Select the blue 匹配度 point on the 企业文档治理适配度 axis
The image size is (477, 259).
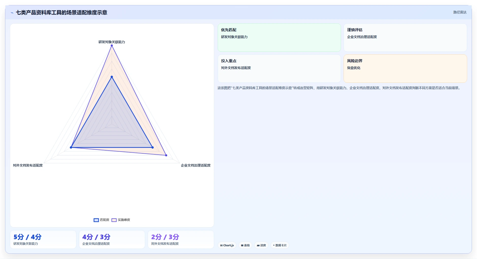(x=152, y=147)
